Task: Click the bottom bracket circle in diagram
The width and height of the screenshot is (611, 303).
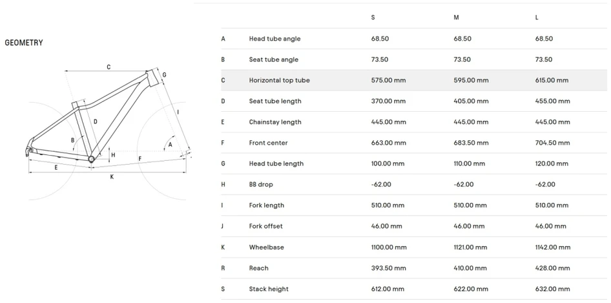Action: coord(91,158)
